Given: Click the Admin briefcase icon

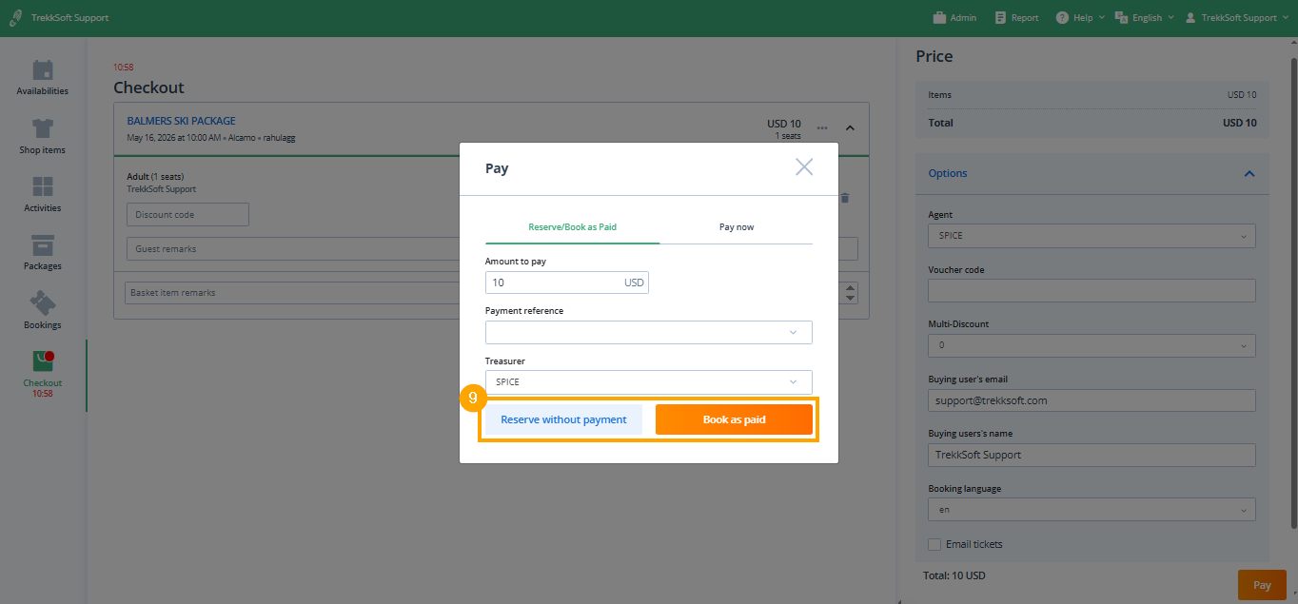Looking at the screenshot, I should tap(939, 18).
